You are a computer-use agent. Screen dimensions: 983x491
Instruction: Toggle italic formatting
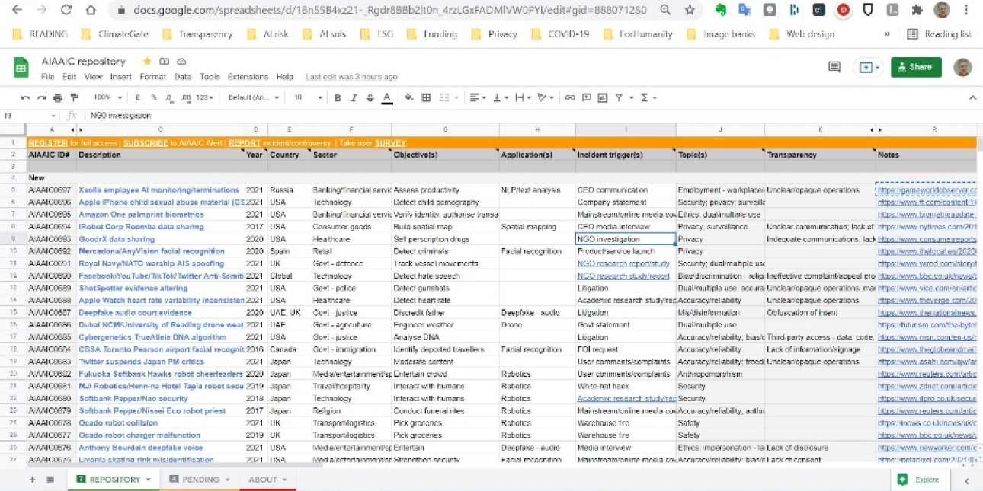pos(354,97)
